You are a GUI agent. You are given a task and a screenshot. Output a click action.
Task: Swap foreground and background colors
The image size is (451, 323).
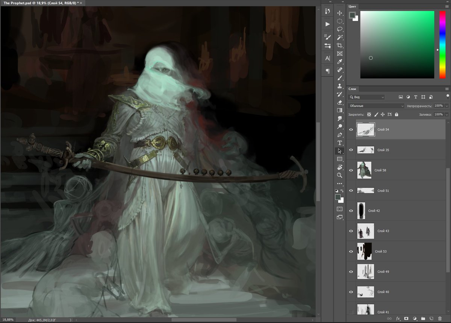342,191
